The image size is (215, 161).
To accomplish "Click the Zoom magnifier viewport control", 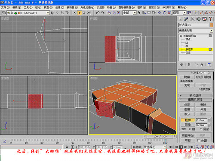I will [x=197, y=147].
